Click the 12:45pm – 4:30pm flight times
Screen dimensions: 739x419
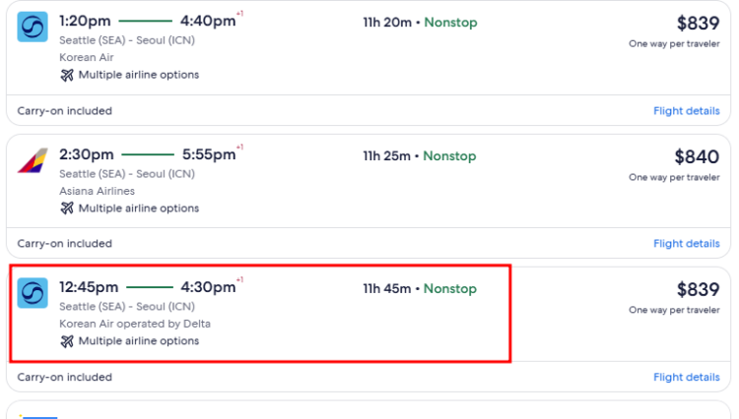148,287
